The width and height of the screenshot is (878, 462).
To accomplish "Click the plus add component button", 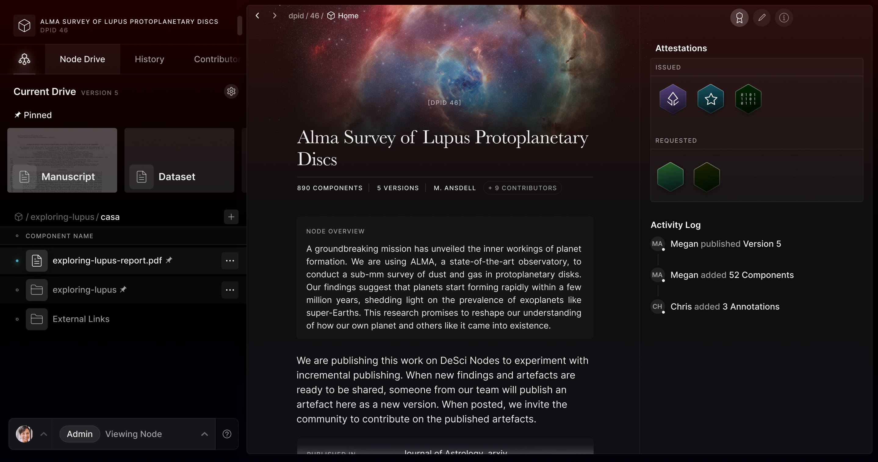I will (x=231, y=217).
